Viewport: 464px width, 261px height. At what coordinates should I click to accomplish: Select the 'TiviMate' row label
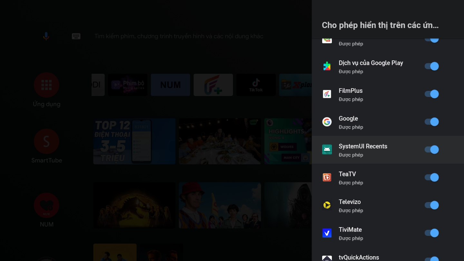click(x=350, y=229)
